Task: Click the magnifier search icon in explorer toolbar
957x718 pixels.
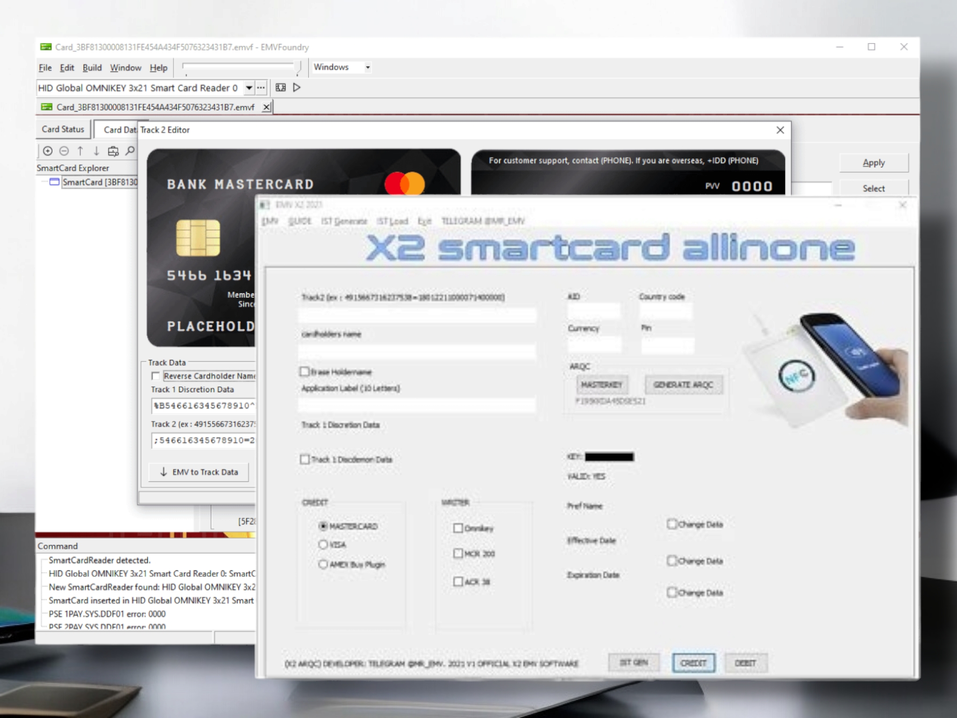Action: coord(130,151)
